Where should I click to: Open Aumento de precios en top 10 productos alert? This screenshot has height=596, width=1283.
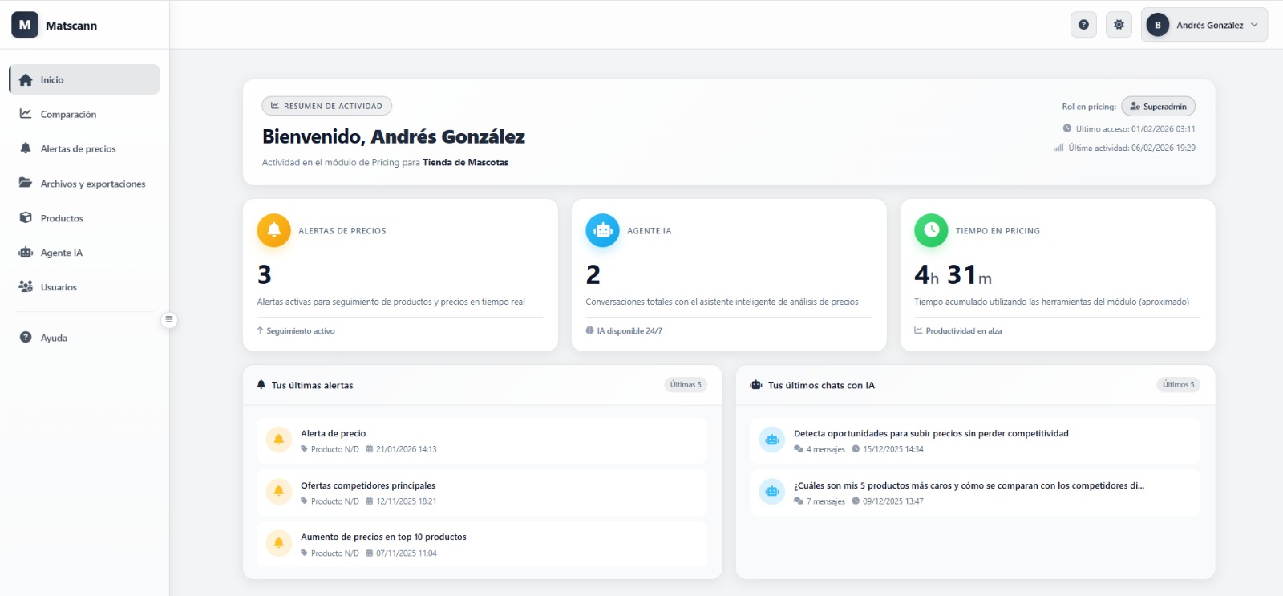(x=482, y=545)
